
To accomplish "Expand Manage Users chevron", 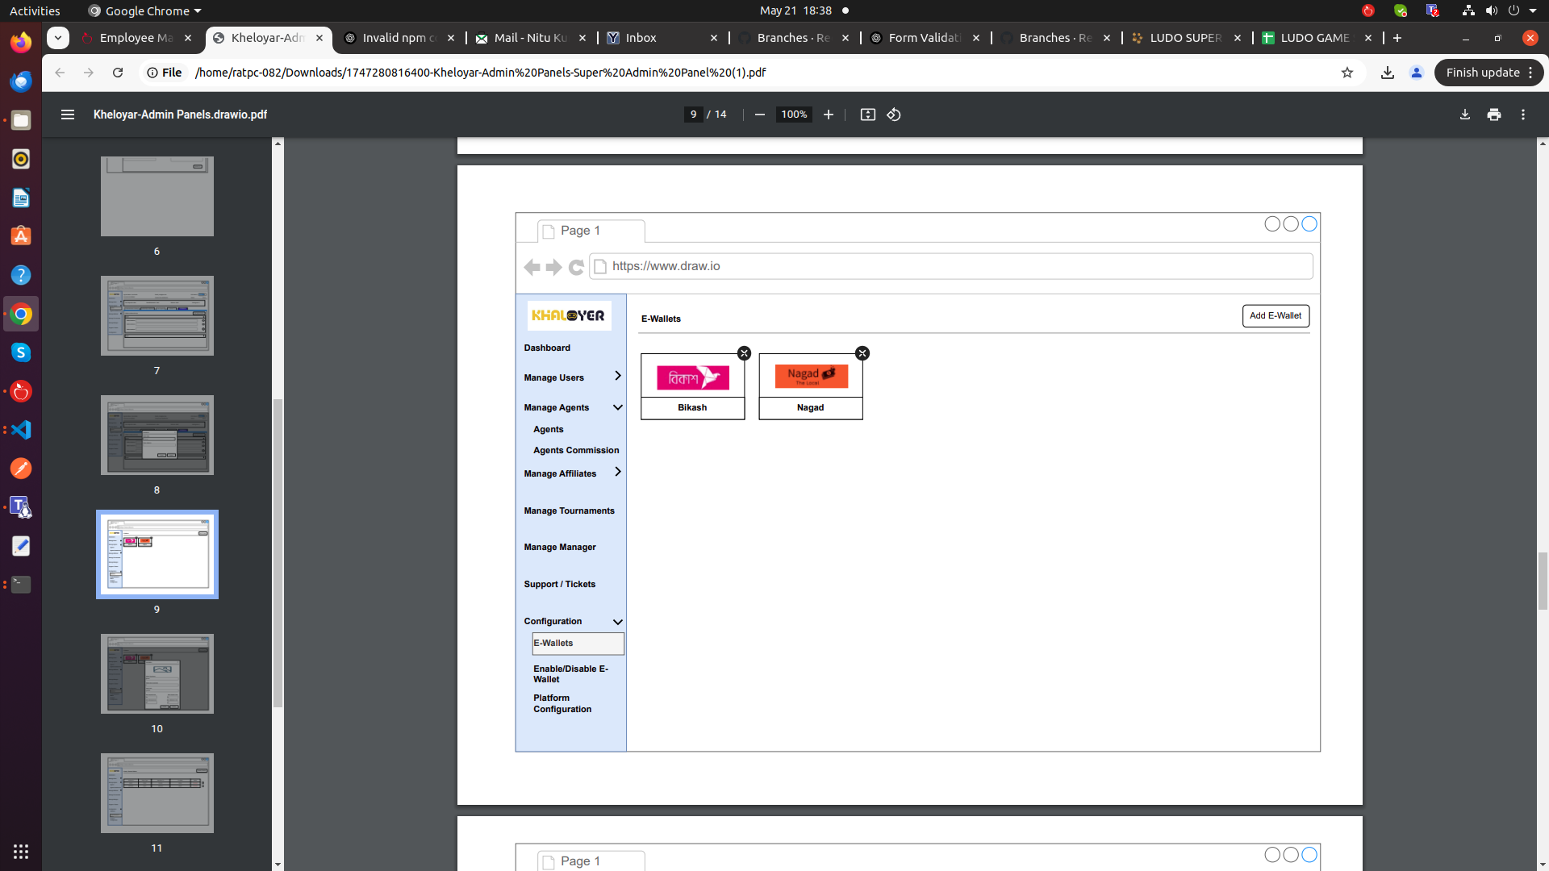I will coord(617,376).
